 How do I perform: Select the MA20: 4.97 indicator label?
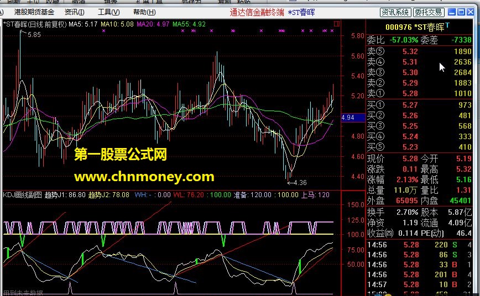(x=153, y=24)
